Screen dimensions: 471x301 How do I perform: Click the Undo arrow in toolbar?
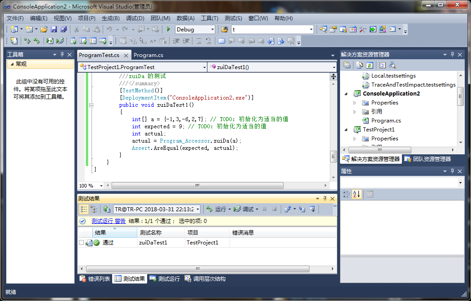109,29
